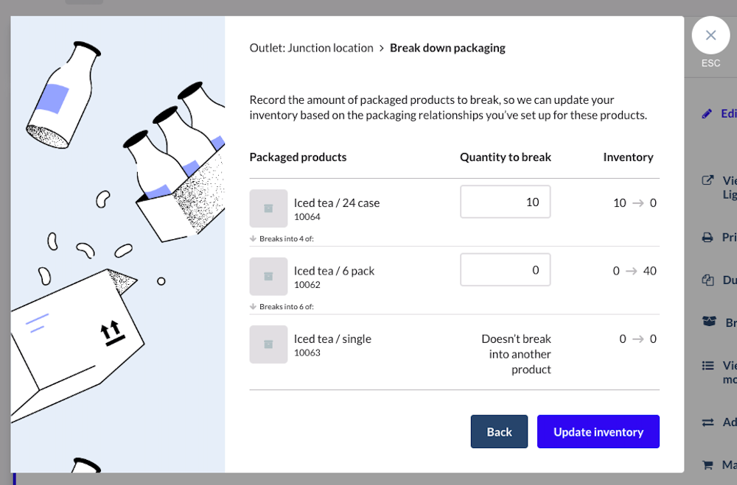
Task: Close the dialog with the X button
Action: pyautogui.click(x=710, y=35)
